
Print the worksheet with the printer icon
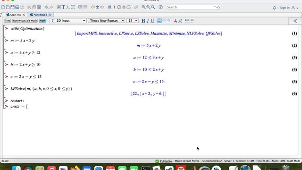point(17,7)
